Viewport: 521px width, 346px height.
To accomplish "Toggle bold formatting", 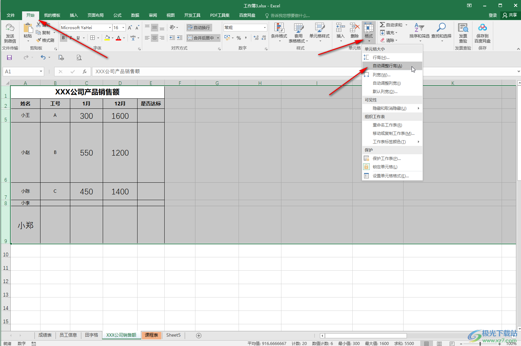I will pos(63,38).
